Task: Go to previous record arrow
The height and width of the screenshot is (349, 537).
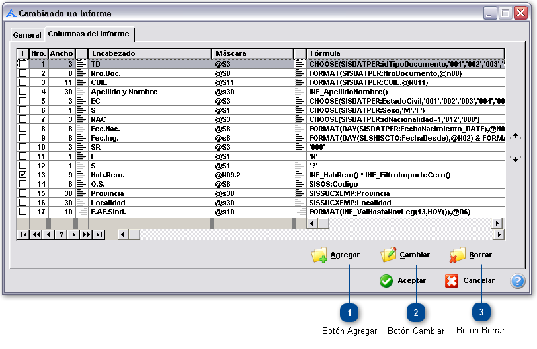Action: [49, 234]
